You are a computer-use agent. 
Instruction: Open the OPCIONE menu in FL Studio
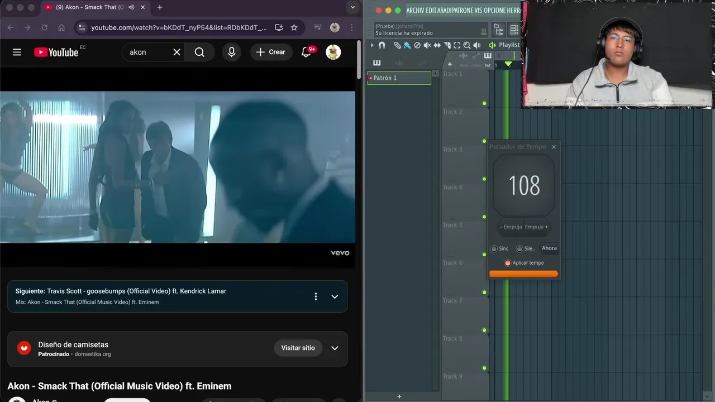pos(494,10)
